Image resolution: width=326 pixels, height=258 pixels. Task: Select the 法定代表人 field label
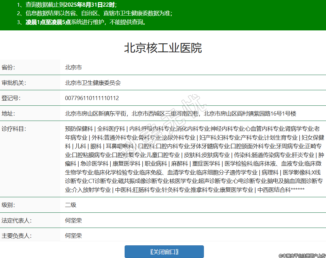(x=16, y=220)
